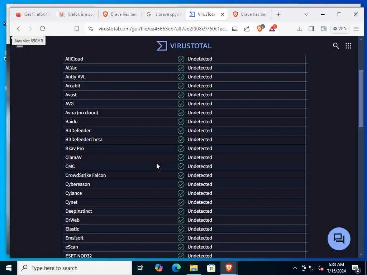Reload the VirusTotal page
The image size is (367, 275).
(42, 29)
